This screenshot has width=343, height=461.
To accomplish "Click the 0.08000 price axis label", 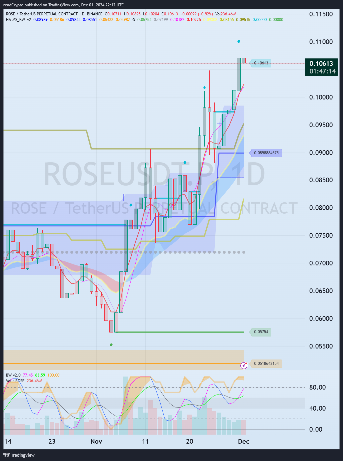I will (321, 208).
